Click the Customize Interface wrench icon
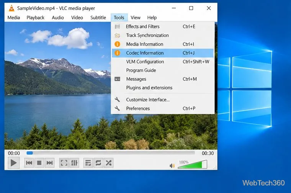Image resolution: width=291 pixels, height=193 pixels. click(x=117, y=100)
